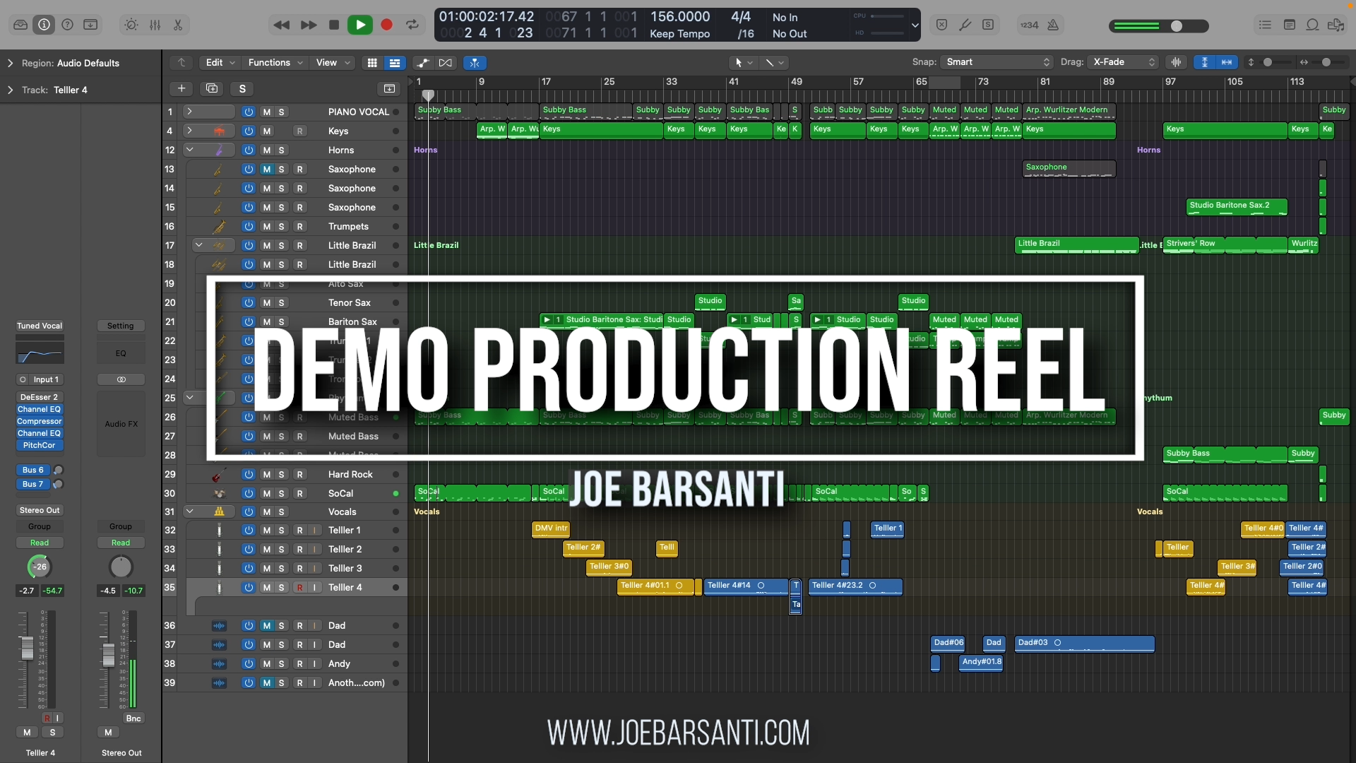The image size is (1356, 763).
Task: Open the Snap Smart dropdown
Action: click(x=996, y=62)
